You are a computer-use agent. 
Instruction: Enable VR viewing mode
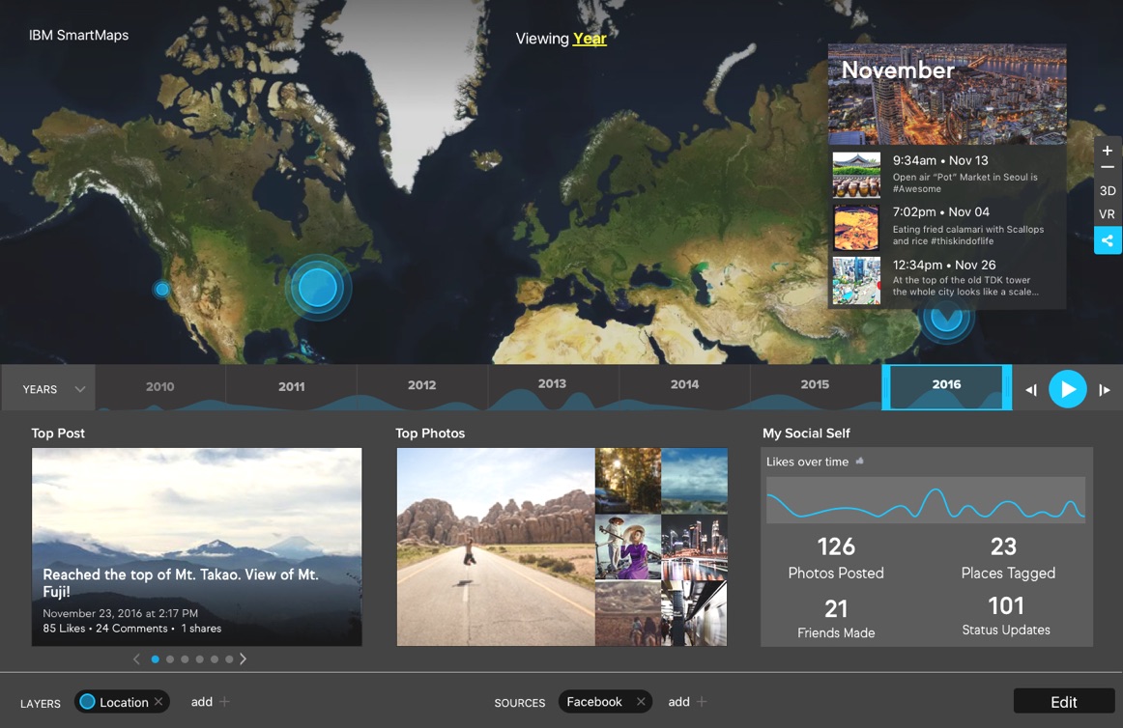click(x=1108, y=214)
